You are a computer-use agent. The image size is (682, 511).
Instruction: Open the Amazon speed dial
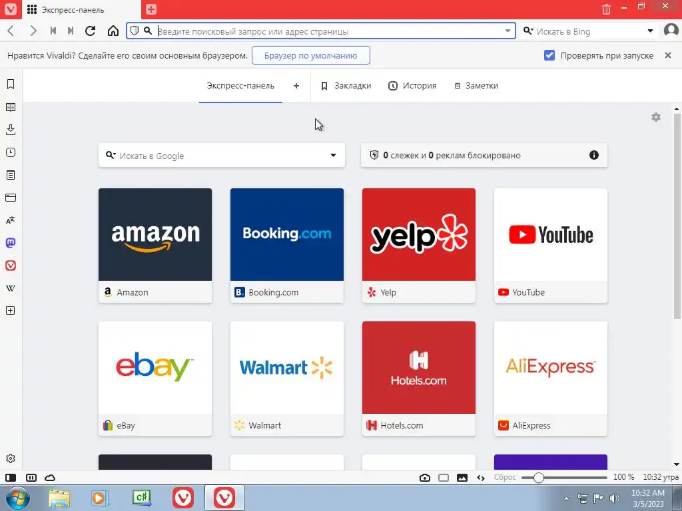[x=155, y=246]
